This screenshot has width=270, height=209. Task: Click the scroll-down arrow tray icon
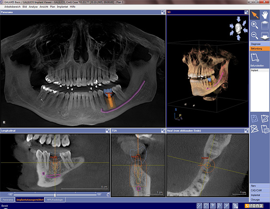[x=265, y=36]
